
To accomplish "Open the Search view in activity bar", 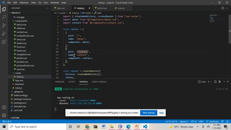I will (x=4, y=17).
